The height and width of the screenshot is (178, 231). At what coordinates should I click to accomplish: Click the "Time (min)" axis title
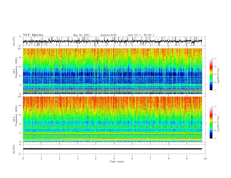point(117,161)
